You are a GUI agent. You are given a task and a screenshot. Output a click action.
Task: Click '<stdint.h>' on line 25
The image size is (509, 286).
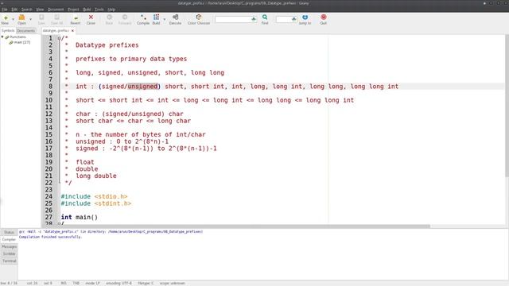click(x=113, y=203)
